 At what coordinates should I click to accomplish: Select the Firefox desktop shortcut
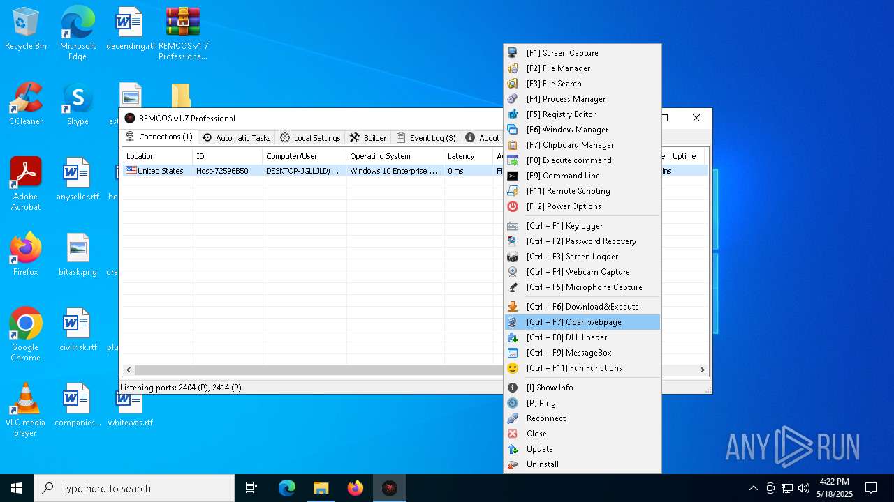point(26,254)
